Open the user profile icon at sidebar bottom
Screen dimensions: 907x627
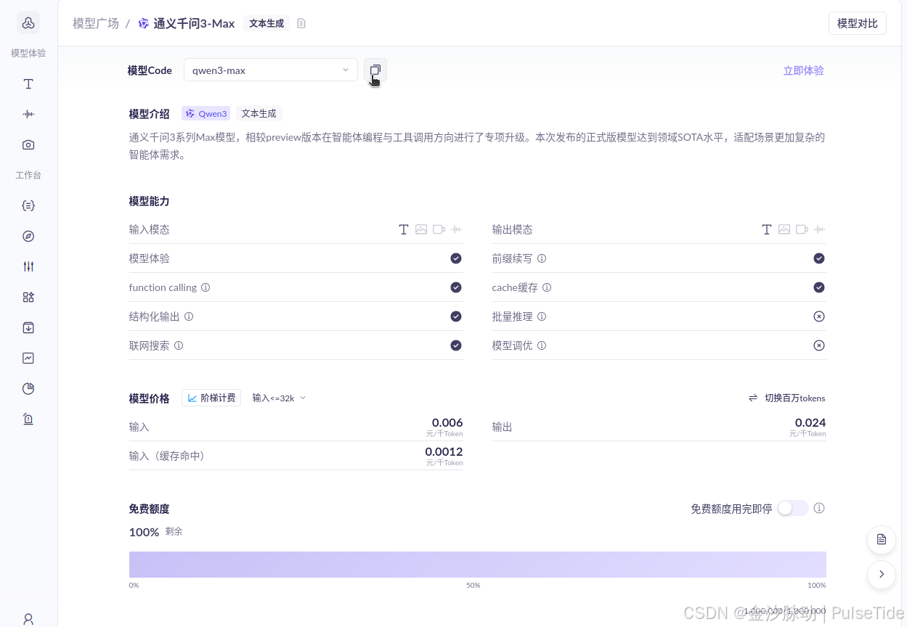(28, 619)
